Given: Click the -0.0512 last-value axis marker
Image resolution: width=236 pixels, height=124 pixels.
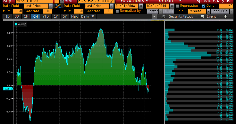Looking at the screenshot, I should click(x=8, y=89).
